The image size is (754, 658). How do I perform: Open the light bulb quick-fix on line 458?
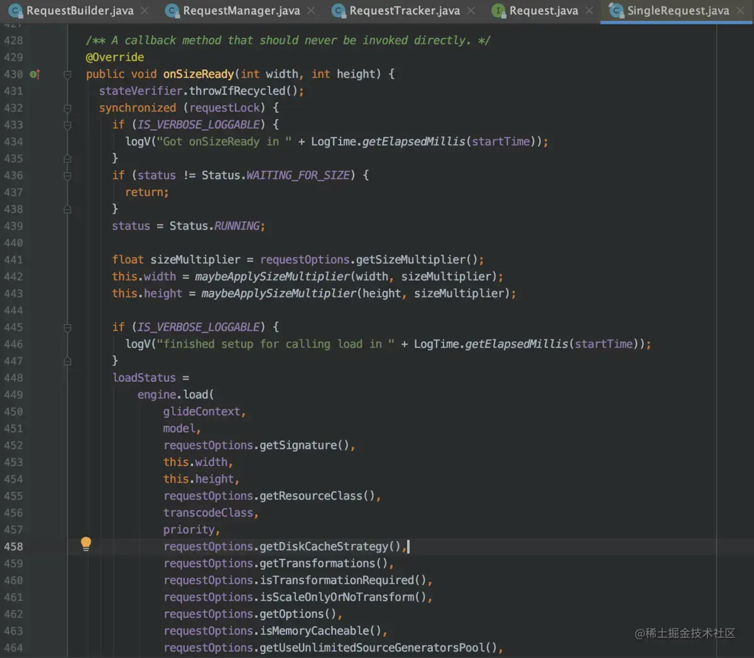pos(86,544)
